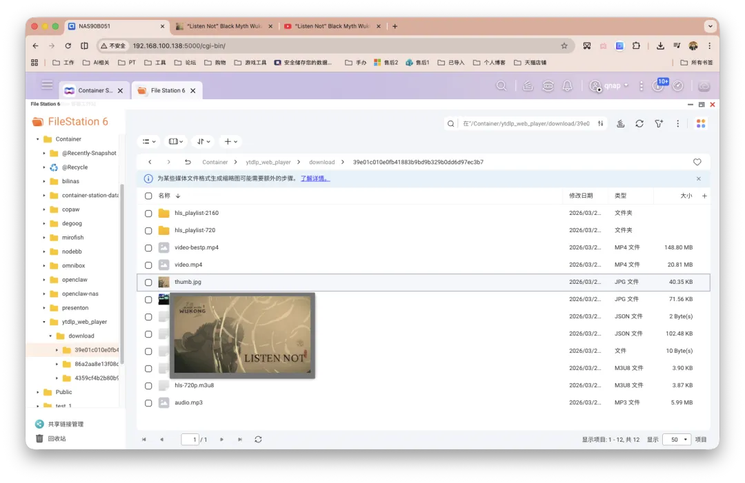
Task: Open the remote mount colorful grid icon
Action: [701, 124]
